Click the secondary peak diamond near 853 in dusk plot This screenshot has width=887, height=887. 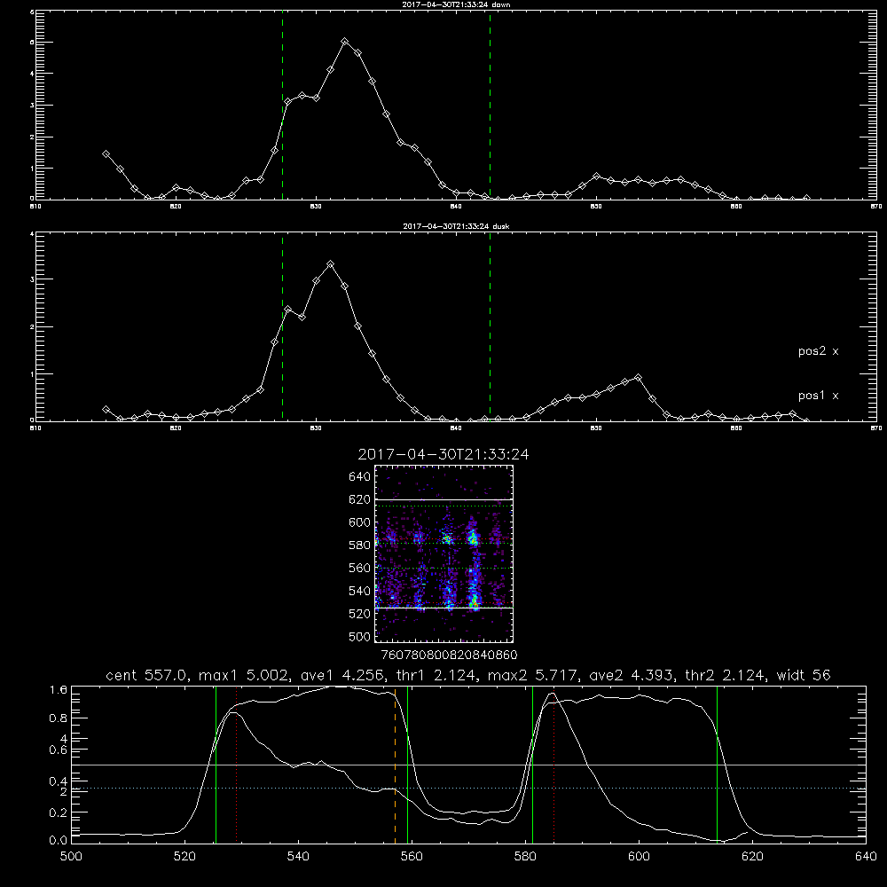pyautogui.click(x=638, y=377)
